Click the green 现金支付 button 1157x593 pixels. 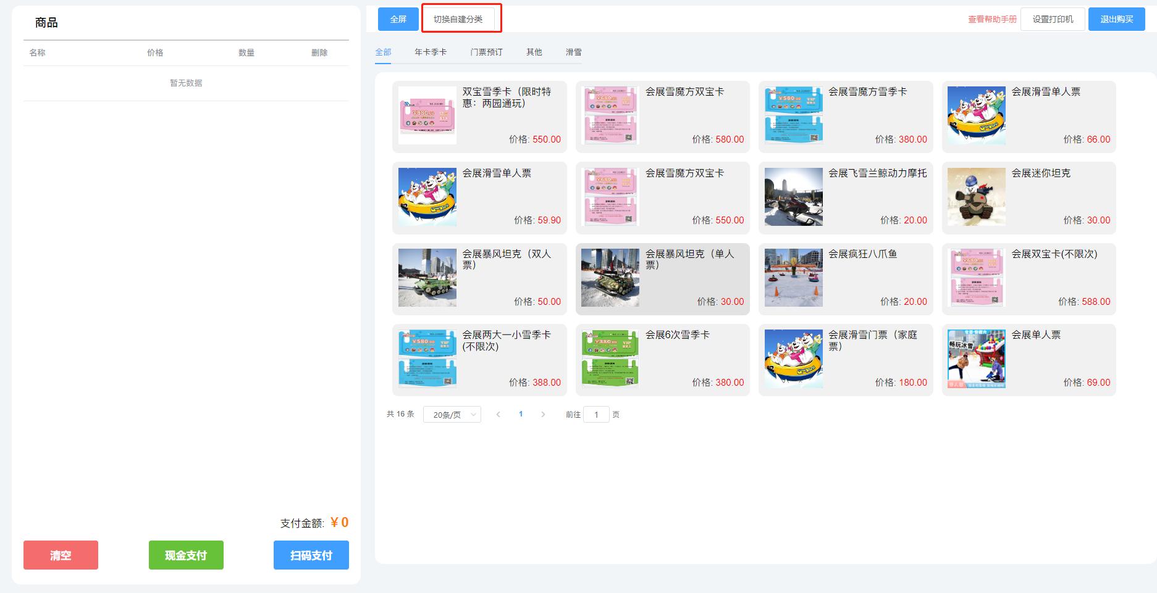pos(186,555)
